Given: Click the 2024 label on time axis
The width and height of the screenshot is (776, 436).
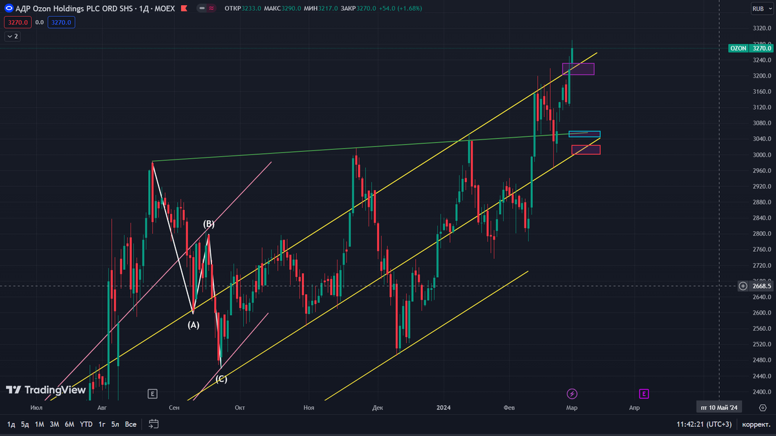Looking at the screenshot, I should (x=443, y=408).
